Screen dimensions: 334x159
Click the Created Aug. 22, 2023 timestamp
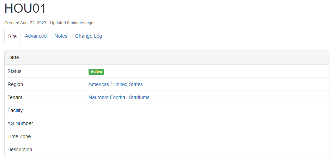click(x=25, y=23)
